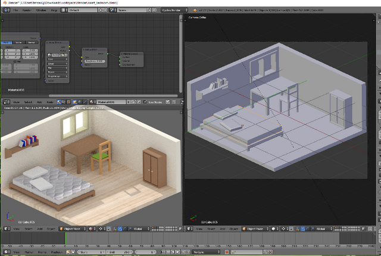Enable translate manipulator in camera viewport header
Image resolution: width=381 pixels, height=256 pixels.
[302, 229]
